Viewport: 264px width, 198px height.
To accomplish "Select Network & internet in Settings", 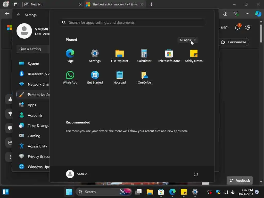I will [33, 84].
